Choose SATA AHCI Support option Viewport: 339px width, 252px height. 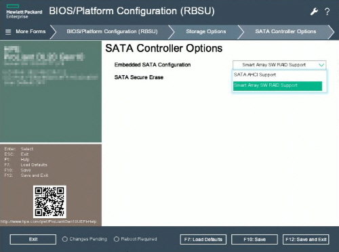click(278, 75)
